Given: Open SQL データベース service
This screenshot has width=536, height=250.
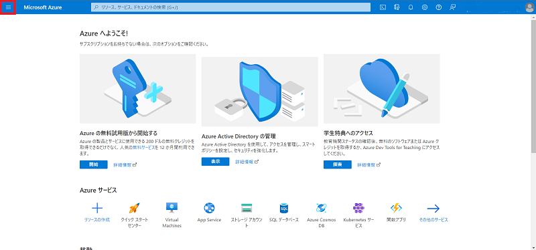Looking at the screenshot, I should coord(284,208).
